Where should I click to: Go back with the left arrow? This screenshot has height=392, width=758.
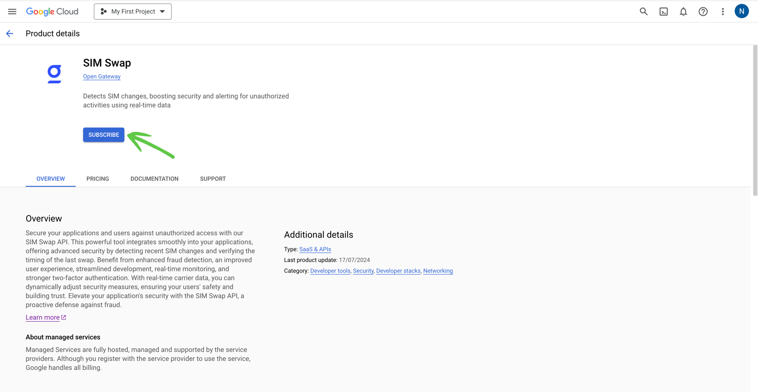(x=9, y=34)
